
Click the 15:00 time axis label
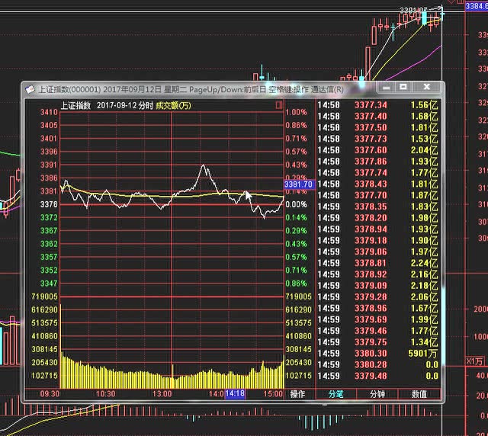(x=272, y=394)
